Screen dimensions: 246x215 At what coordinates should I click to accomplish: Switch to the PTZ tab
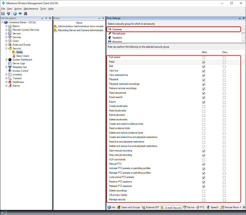[200, 207]
